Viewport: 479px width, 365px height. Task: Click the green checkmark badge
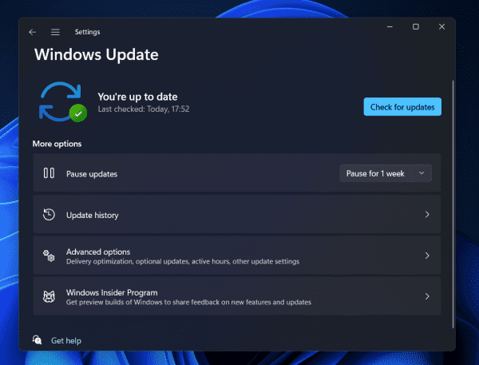[77, 114]
